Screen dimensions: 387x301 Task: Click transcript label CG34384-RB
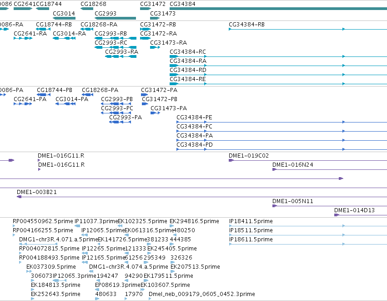point(247,25)
